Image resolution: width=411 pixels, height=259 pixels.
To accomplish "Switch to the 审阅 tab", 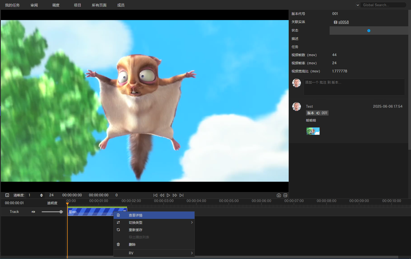I will 34,5.
